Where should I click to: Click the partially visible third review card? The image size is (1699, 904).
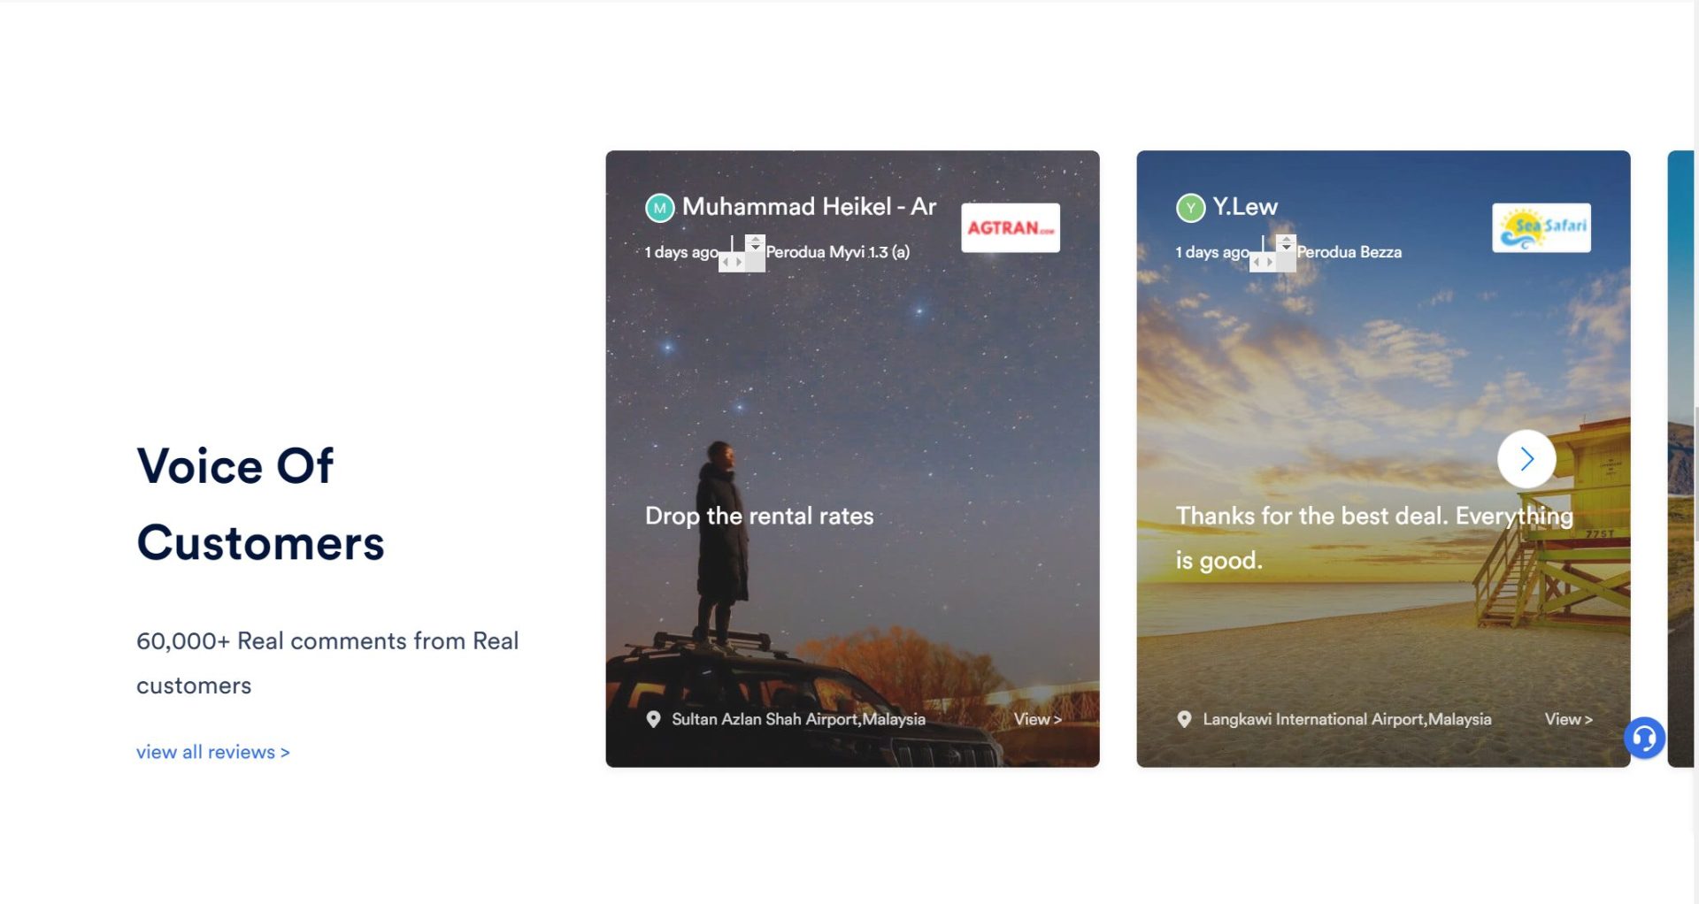[1680, 459]
